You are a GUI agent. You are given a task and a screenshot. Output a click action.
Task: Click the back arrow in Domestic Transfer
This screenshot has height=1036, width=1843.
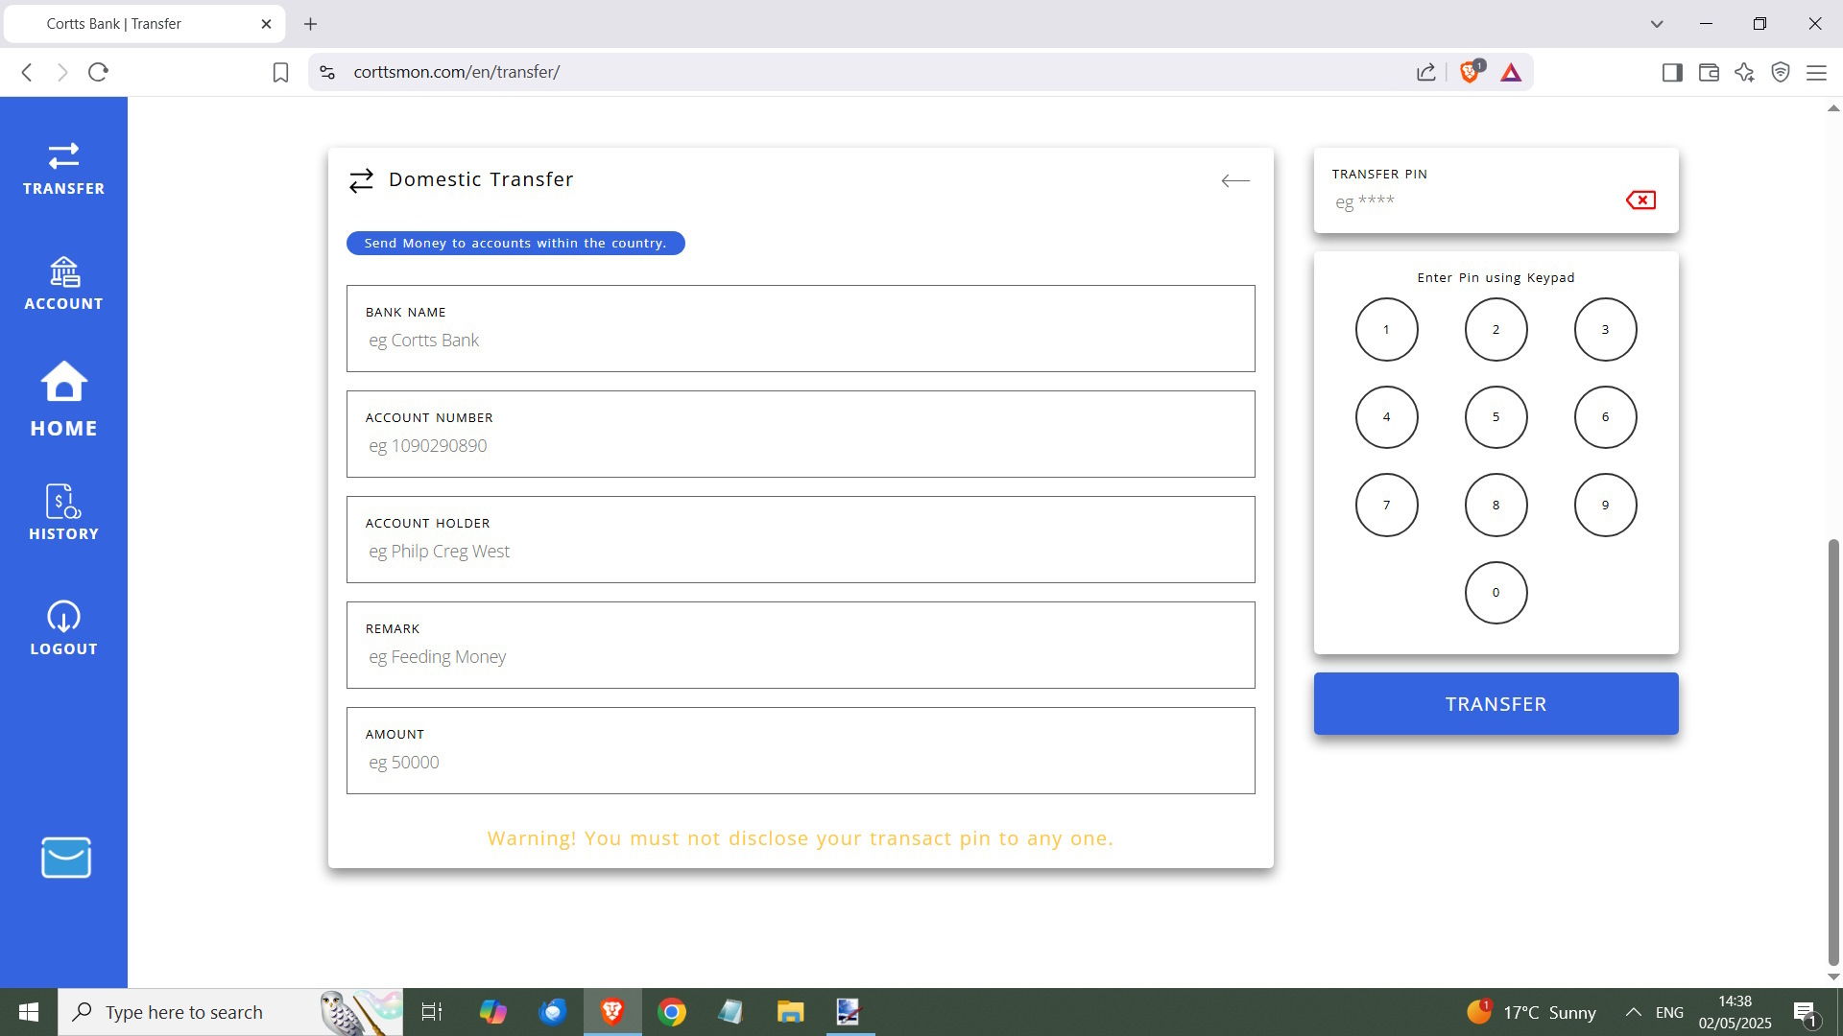[x=1235, y=180]
